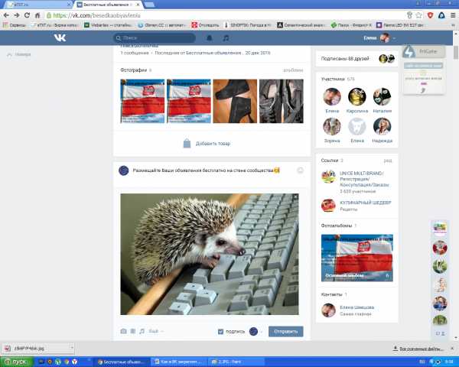
Task: Close the downloads bar
Action: click(452, 349)
